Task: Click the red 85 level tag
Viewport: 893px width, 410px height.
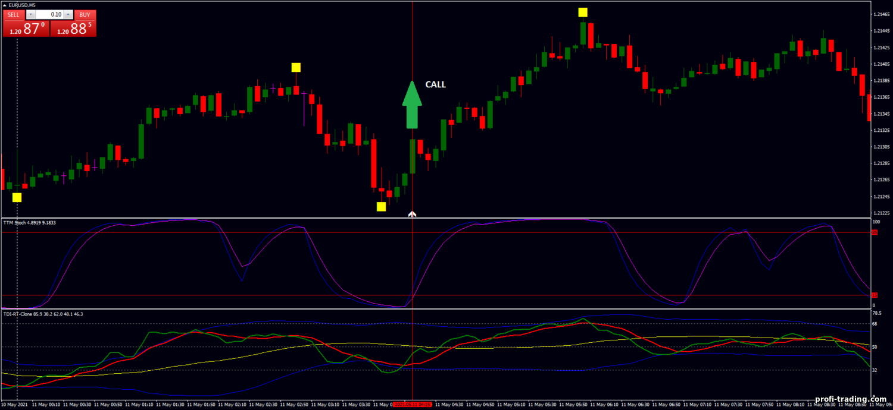Action: pos(874,232)
